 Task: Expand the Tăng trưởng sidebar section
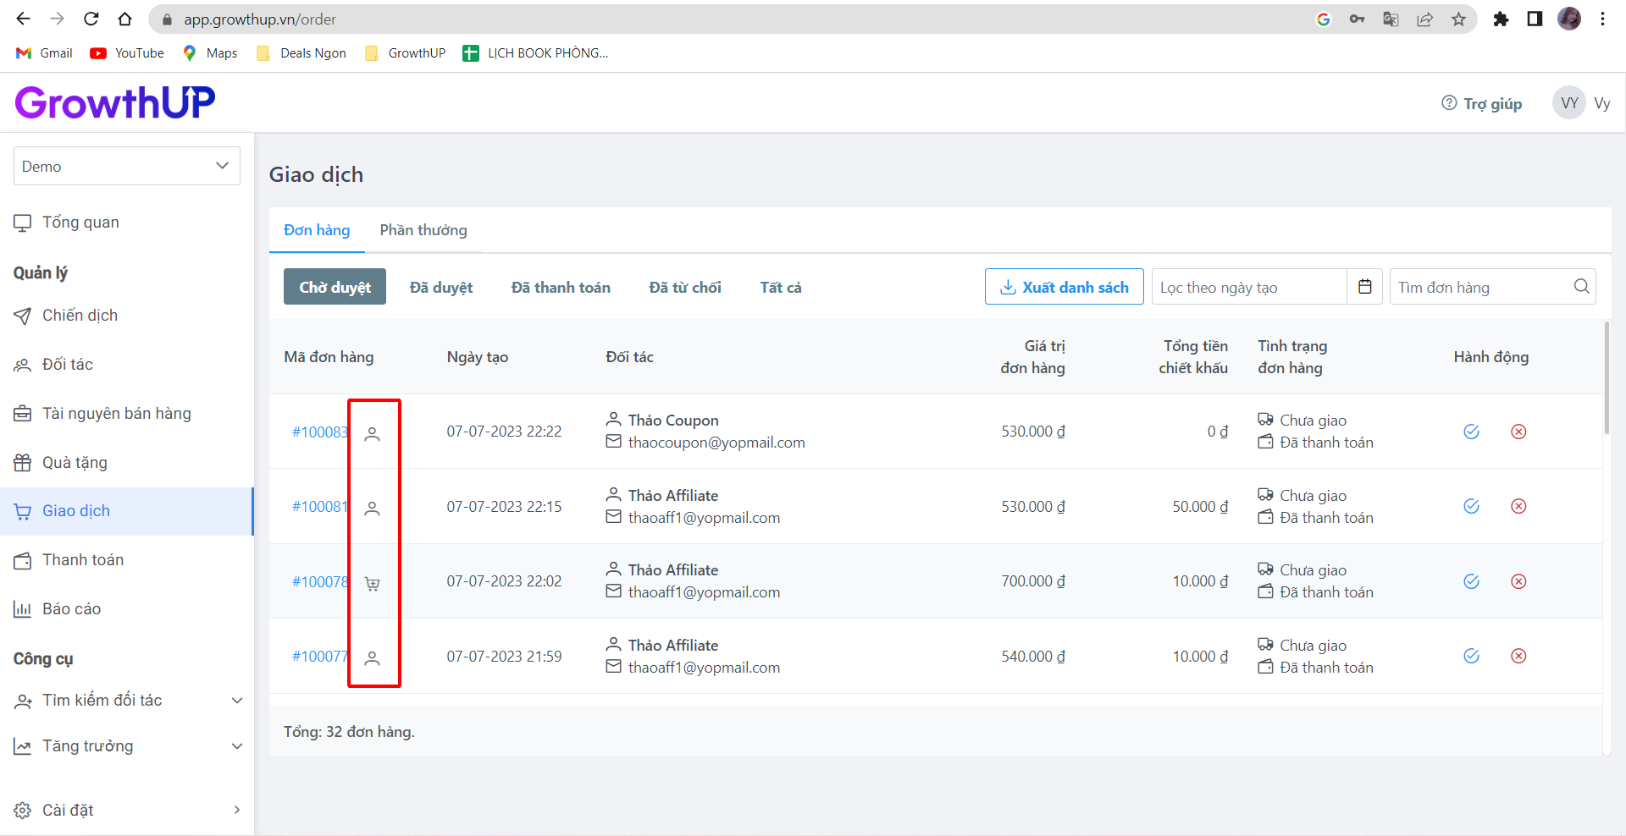237,746
